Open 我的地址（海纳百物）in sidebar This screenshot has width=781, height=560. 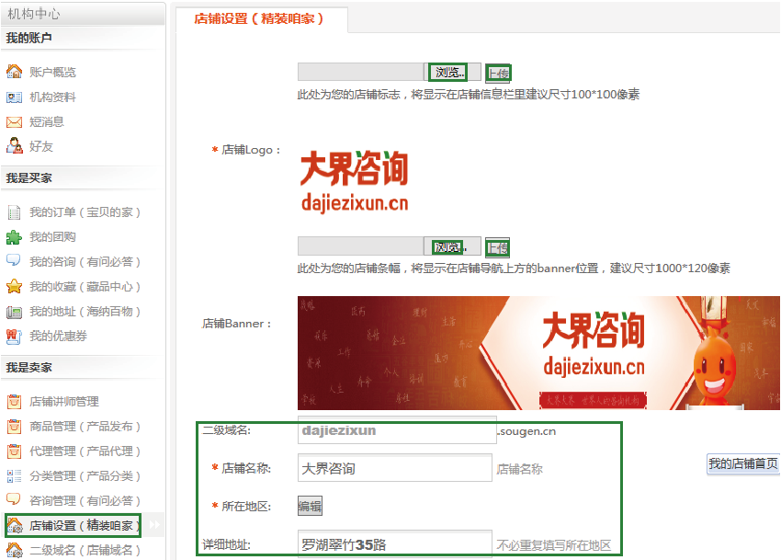[85, 311]
